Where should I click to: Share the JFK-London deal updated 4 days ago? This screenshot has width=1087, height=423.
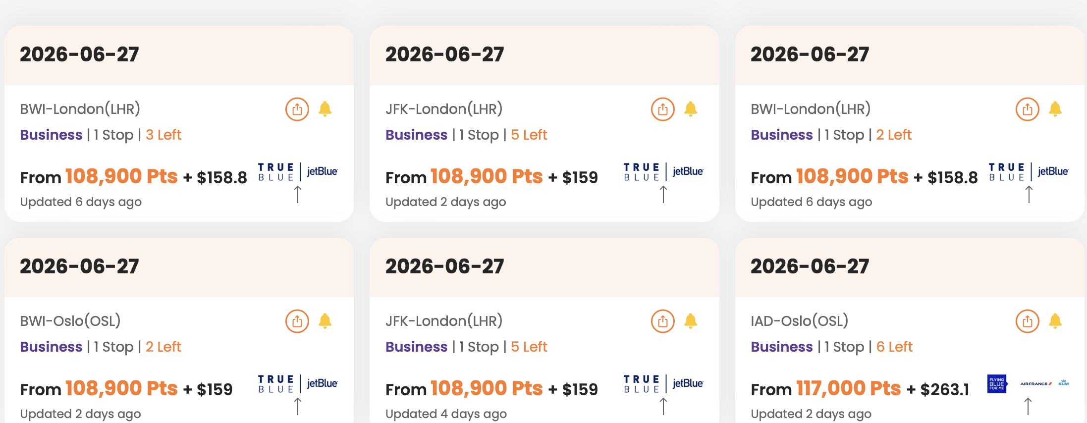click(x=662, y=321)
